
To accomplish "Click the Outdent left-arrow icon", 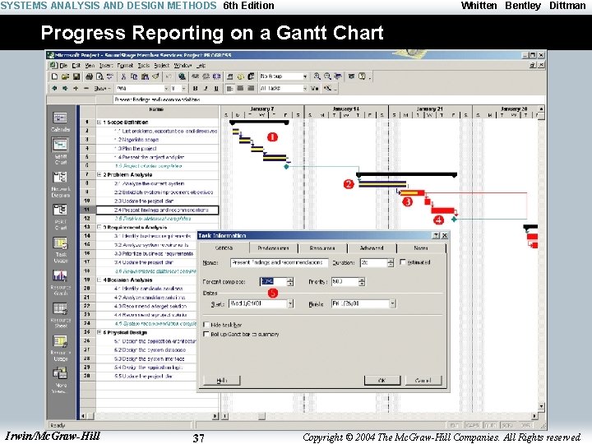I will click(54, 88).
